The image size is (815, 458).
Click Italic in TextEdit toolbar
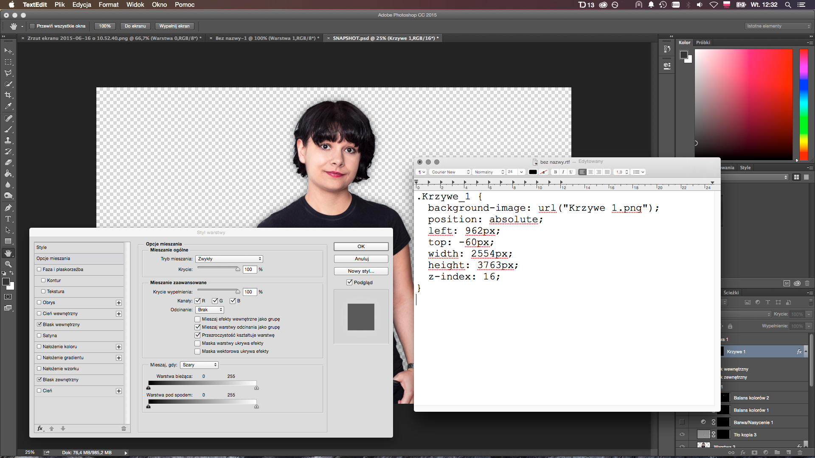point(563,172)
